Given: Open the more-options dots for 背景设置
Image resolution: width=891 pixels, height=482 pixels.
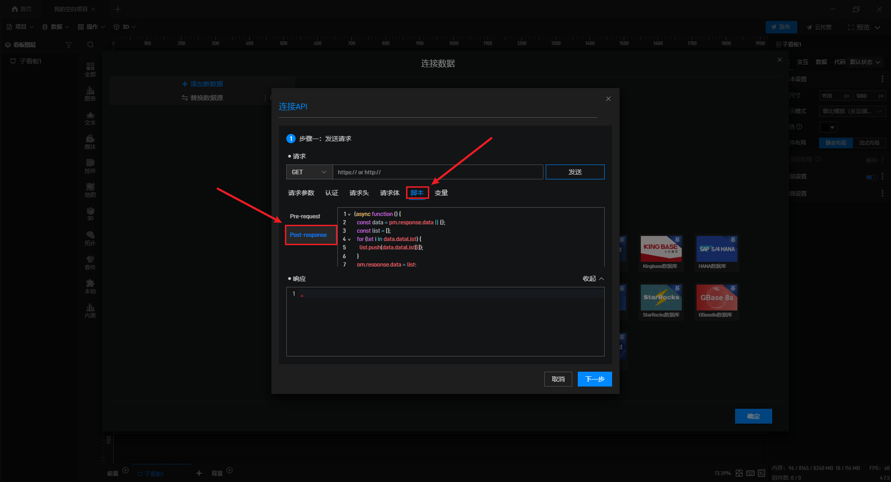Looking at the screenshot, I should 882,177.
